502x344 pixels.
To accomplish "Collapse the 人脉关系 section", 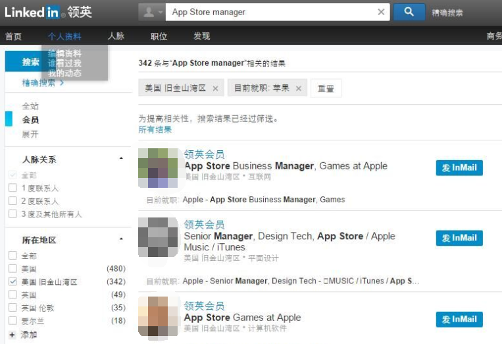I will (121, 159).
